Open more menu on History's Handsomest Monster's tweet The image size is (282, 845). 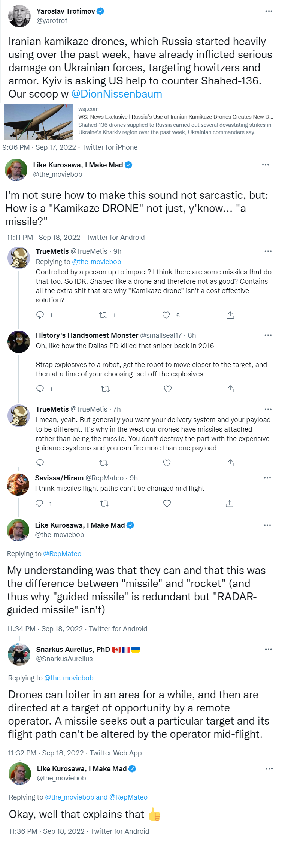click(x=268, y=335)
